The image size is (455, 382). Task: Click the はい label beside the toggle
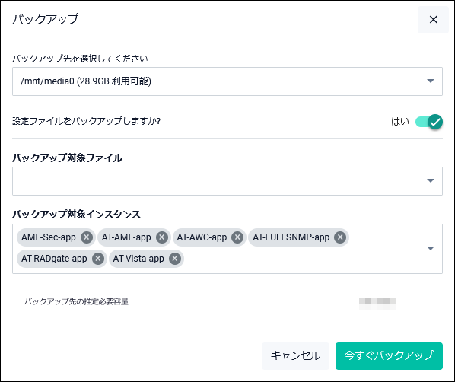point(400,121)
